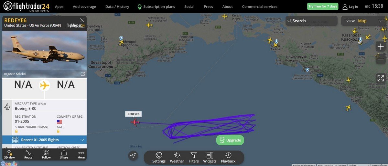The image size is (388, 166).
Task: Share this flight
Action: pyautogui.click(x=64, y=154)
